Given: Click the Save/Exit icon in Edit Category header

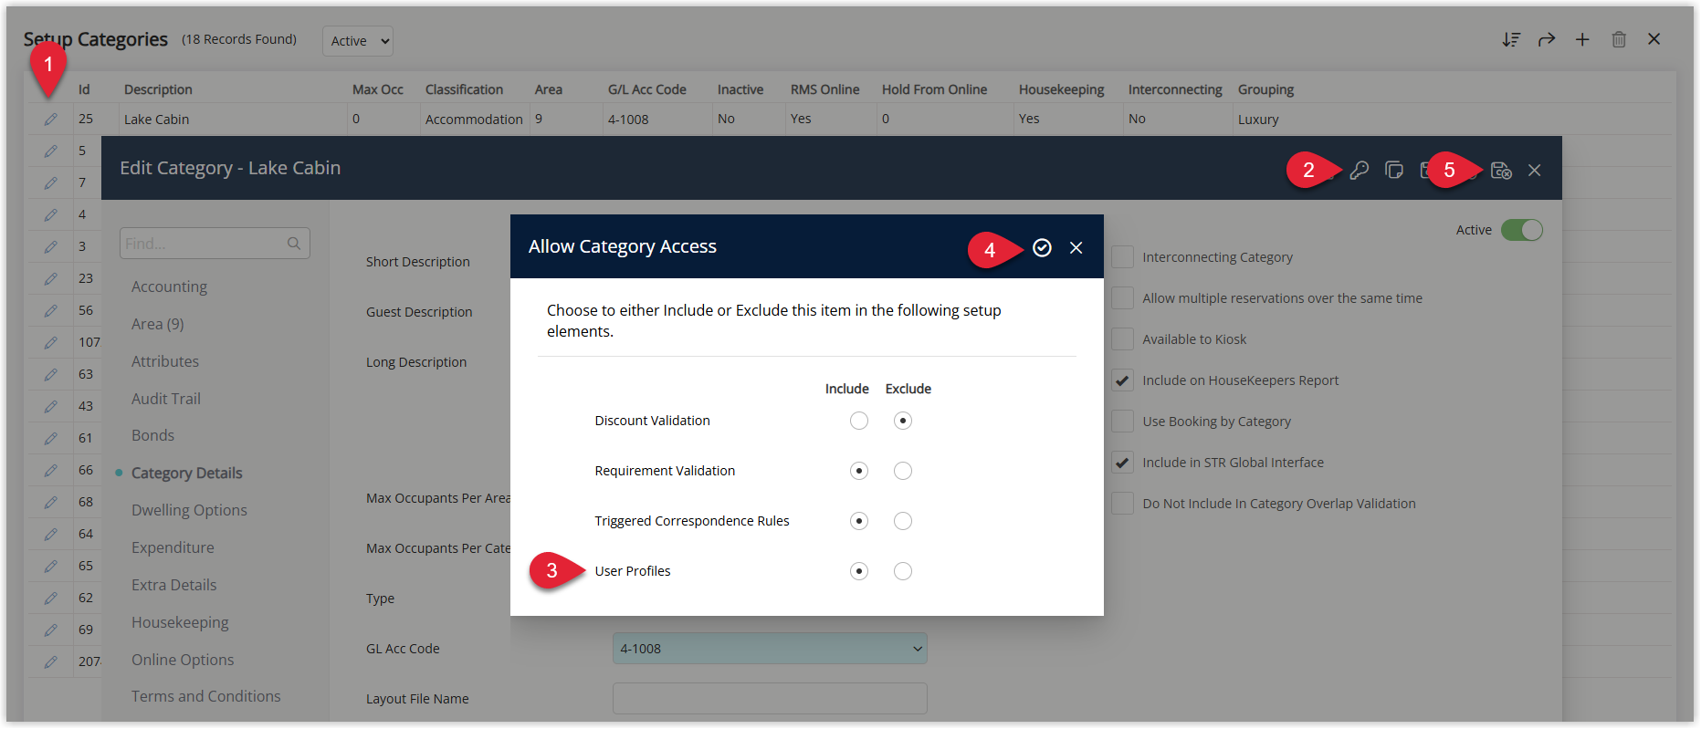Looking at the screenshot, I should 1501,170.
